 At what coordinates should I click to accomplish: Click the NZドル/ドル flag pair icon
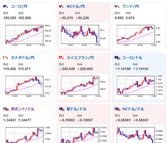[x=117, y=109]
